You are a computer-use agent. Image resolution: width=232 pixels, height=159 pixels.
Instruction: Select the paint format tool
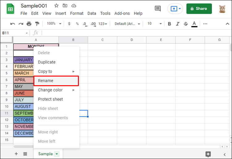point(37,24)
